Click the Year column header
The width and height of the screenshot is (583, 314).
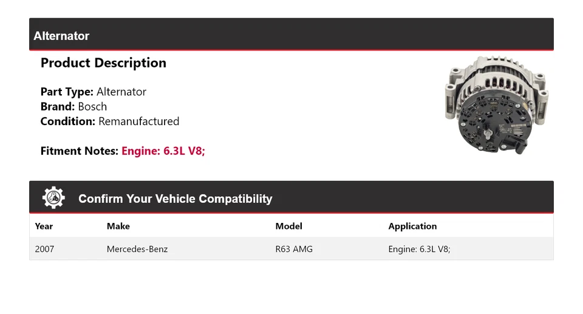tap(44, 226)
